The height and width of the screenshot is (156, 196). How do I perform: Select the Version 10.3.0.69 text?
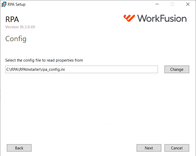(x=20, y=27)
